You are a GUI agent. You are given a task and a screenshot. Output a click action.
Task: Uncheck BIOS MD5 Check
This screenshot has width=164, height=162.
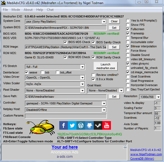(65, 42)
